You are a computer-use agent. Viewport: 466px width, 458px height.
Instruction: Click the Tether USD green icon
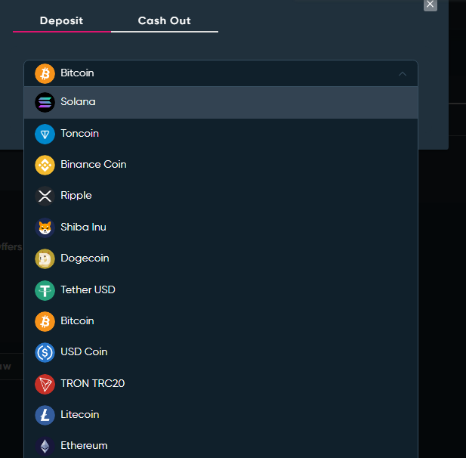(x=45, y=290)
